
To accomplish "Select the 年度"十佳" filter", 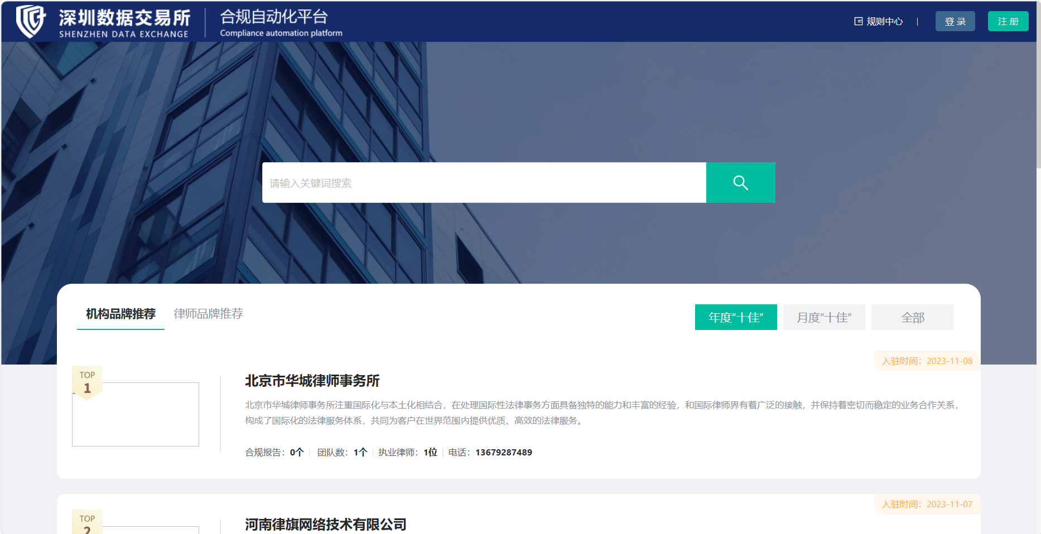I will click(736, 317).
